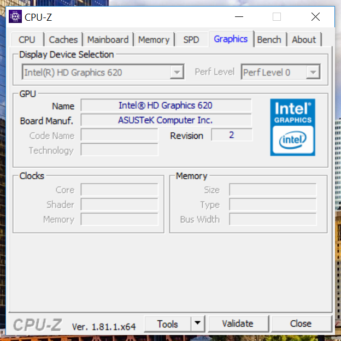Click the 'Perf Level' label text
Screen dimensions: 341x341
(x=215, y=72)
